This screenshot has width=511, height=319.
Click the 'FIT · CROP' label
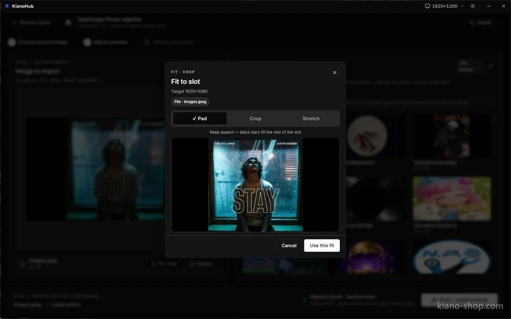(183, 72)
